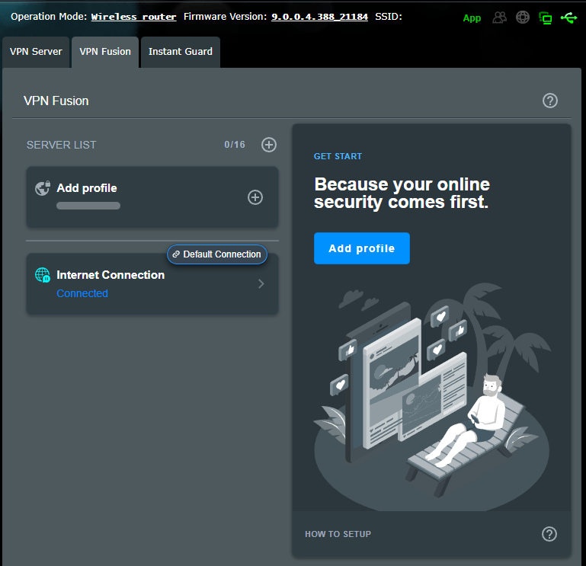Click the plus icon inside Add profile card
Viewport: 586px width, 566px height.
point(255,197)
